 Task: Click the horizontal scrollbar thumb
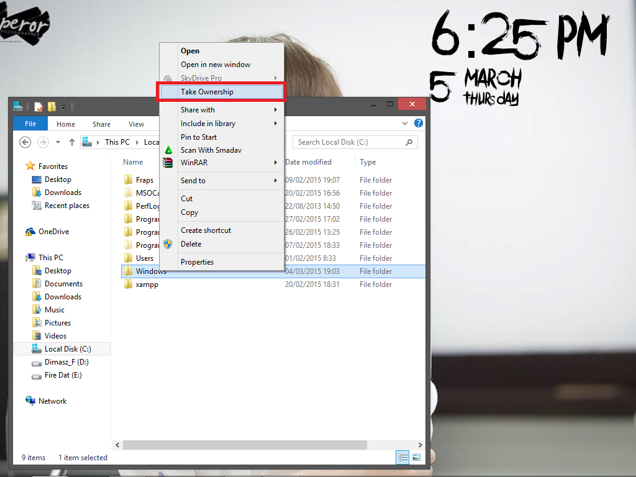click(x=245, y=445)
